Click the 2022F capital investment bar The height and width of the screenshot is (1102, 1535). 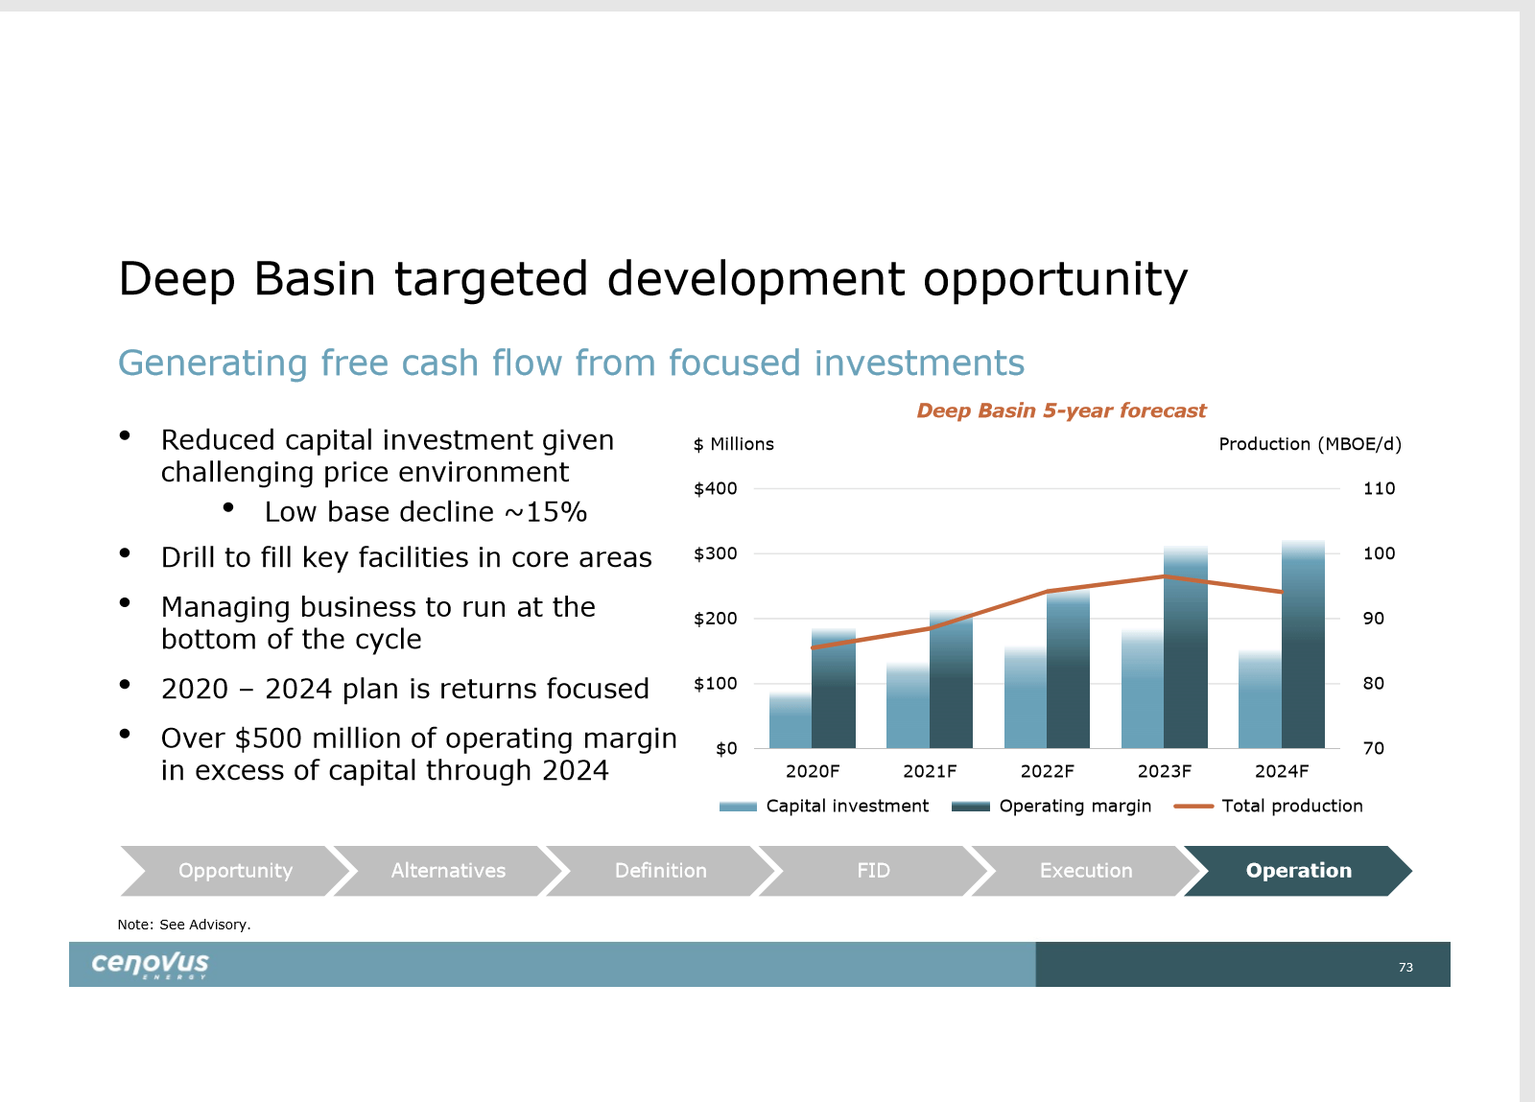pyautogui.click(x=1026, y=697)
